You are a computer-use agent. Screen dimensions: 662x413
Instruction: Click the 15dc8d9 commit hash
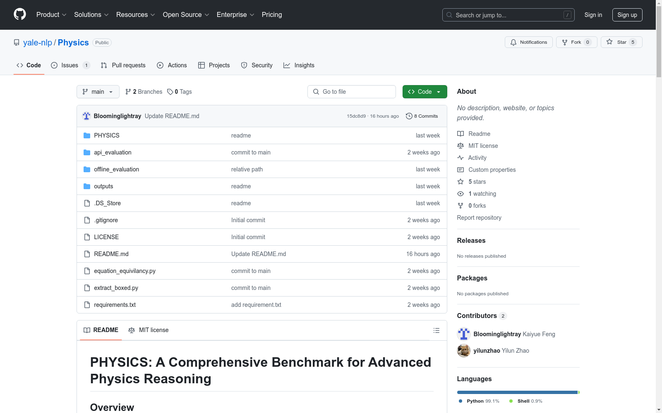tap(356, 116)
